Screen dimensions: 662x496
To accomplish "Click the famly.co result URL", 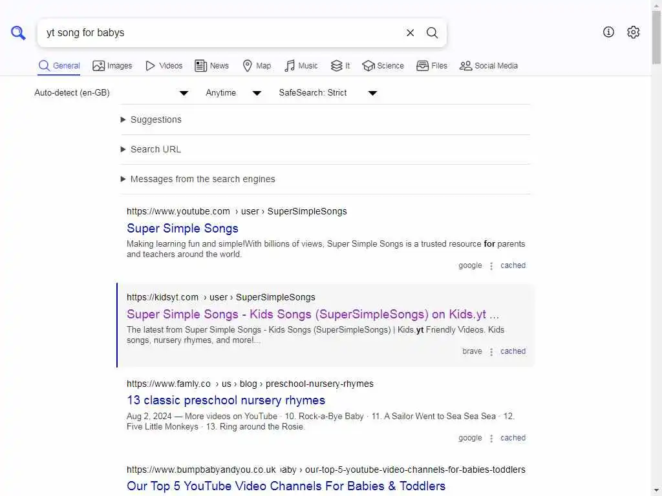I will [250, 384].
